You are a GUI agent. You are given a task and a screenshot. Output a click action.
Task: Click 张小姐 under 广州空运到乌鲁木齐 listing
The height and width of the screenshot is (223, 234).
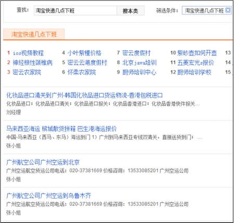14,213
